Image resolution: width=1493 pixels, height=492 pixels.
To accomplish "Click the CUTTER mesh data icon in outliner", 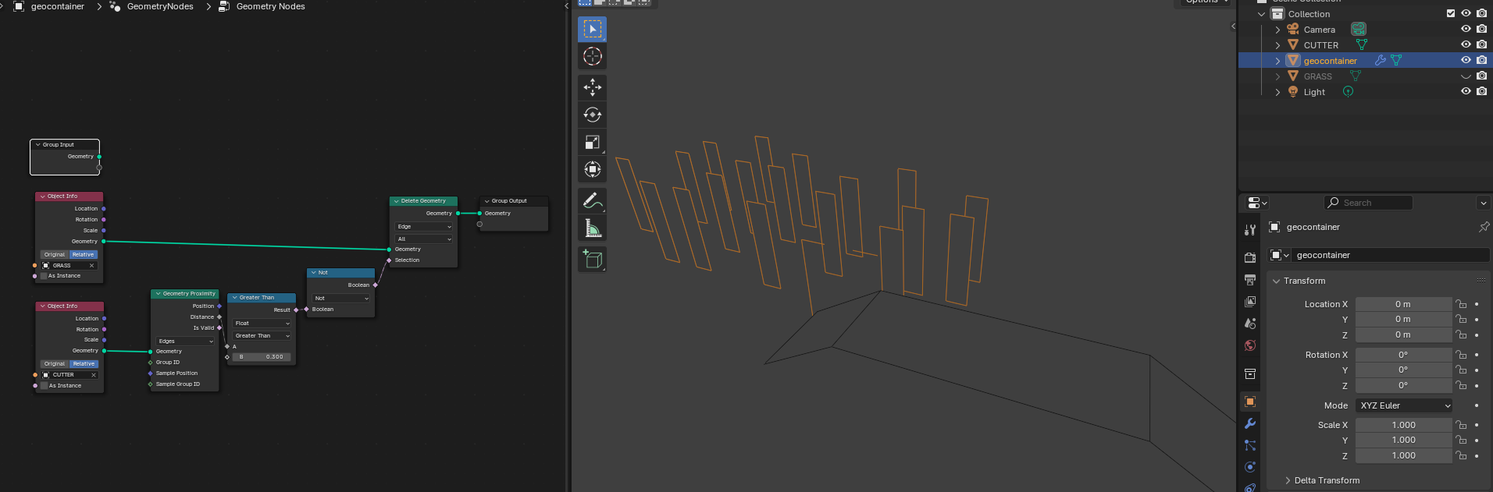I will [1362, 44].
